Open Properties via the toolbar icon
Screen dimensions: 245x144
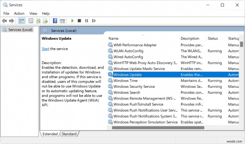[31, 21]
